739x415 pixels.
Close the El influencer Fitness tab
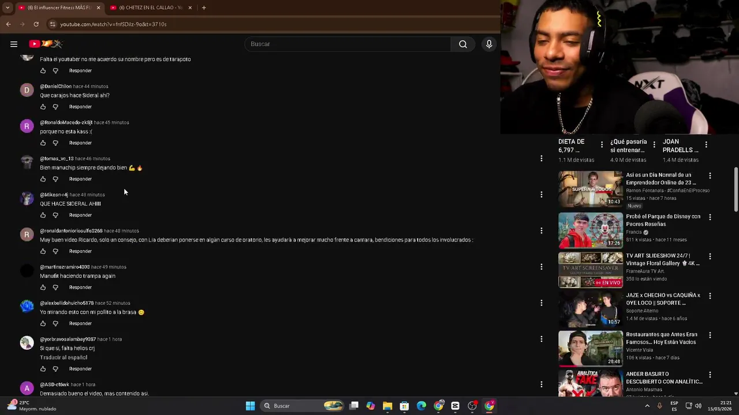pyautogui.click(x=98, y=7)
